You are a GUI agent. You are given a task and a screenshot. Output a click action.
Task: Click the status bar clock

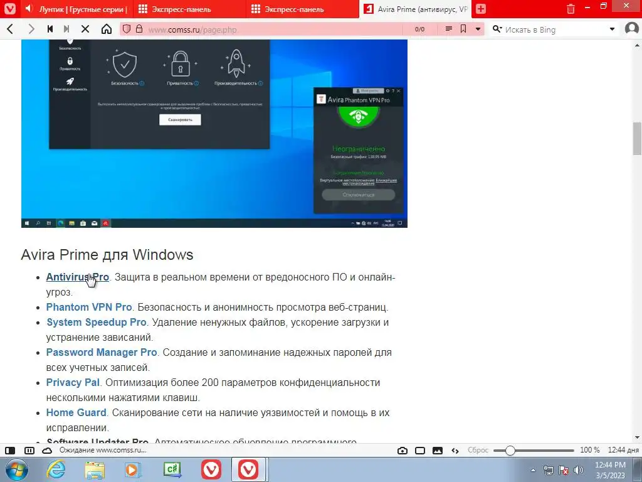click(x=623, y=450)
